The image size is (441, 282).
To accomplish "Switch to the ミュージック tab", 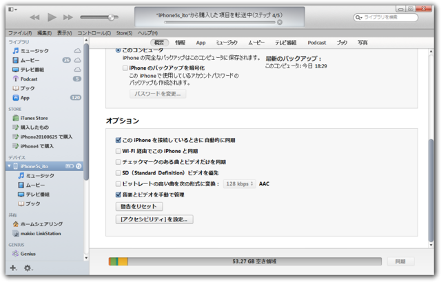I will 227,43.
